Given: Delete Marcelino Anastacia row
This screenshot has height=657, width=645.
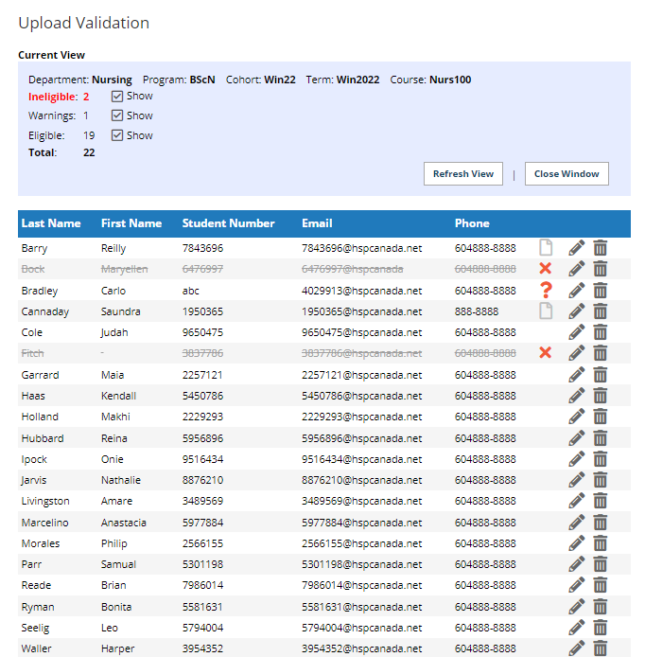Looking at the screenshot, I should pos(601,523).
